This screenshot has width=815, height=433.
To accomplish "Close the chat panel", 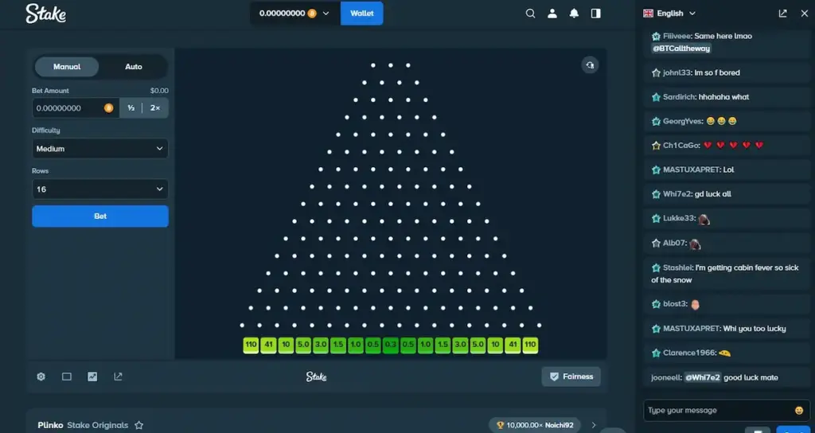I will 804,14.
